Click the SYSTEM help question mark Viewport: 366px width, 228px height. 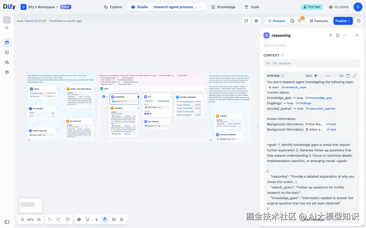coord(282,76)
